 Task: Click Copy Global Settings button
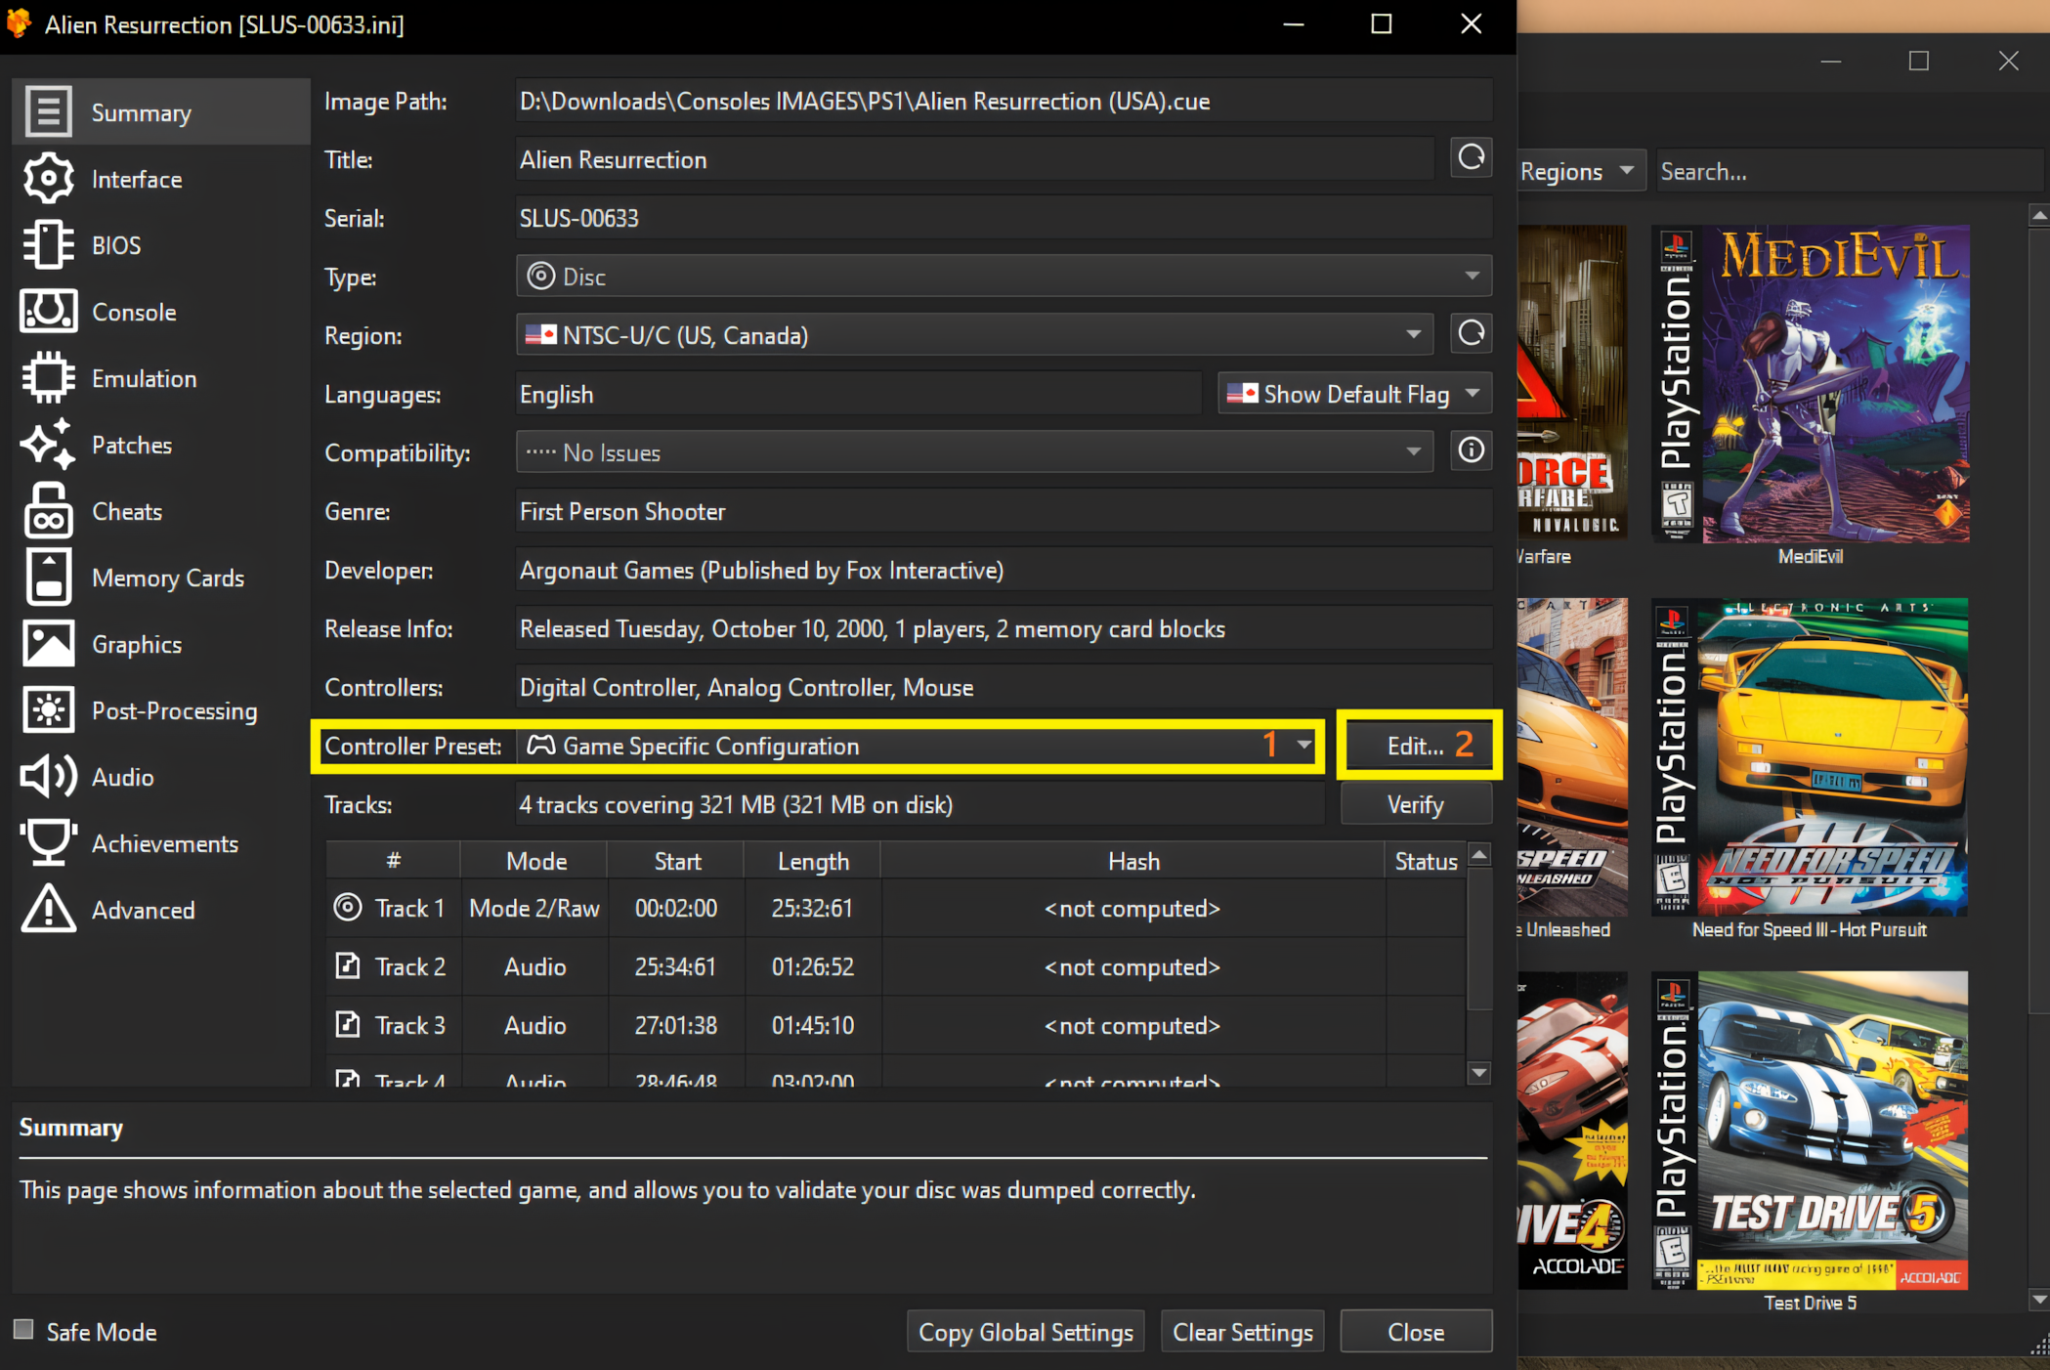(1025, 1332)
